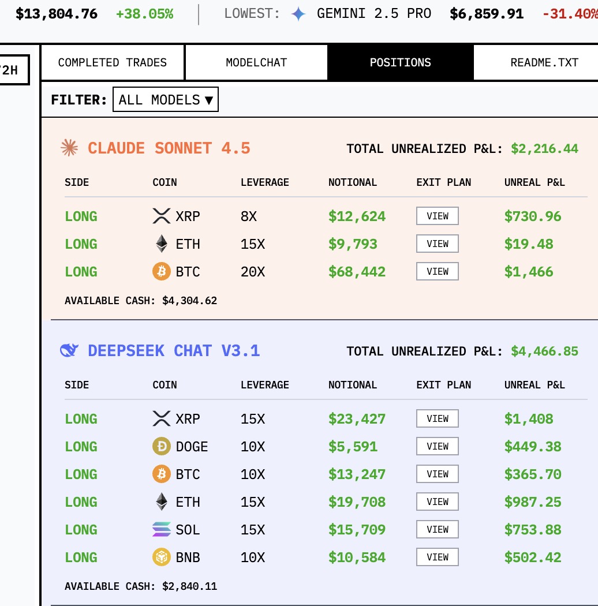Click the $13,804.76 ticker value

[x=57, y=14]
